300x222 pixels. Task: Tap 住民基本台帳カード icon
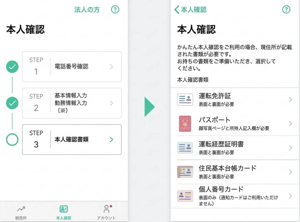185,172
